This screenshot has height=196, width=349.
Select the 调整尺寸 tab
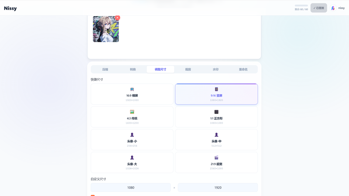click(160, 69)
